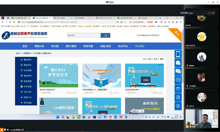Screen dimensions: 220x132
Task: Open the 实训平台 navigation menu item
Action: [123, 46]
